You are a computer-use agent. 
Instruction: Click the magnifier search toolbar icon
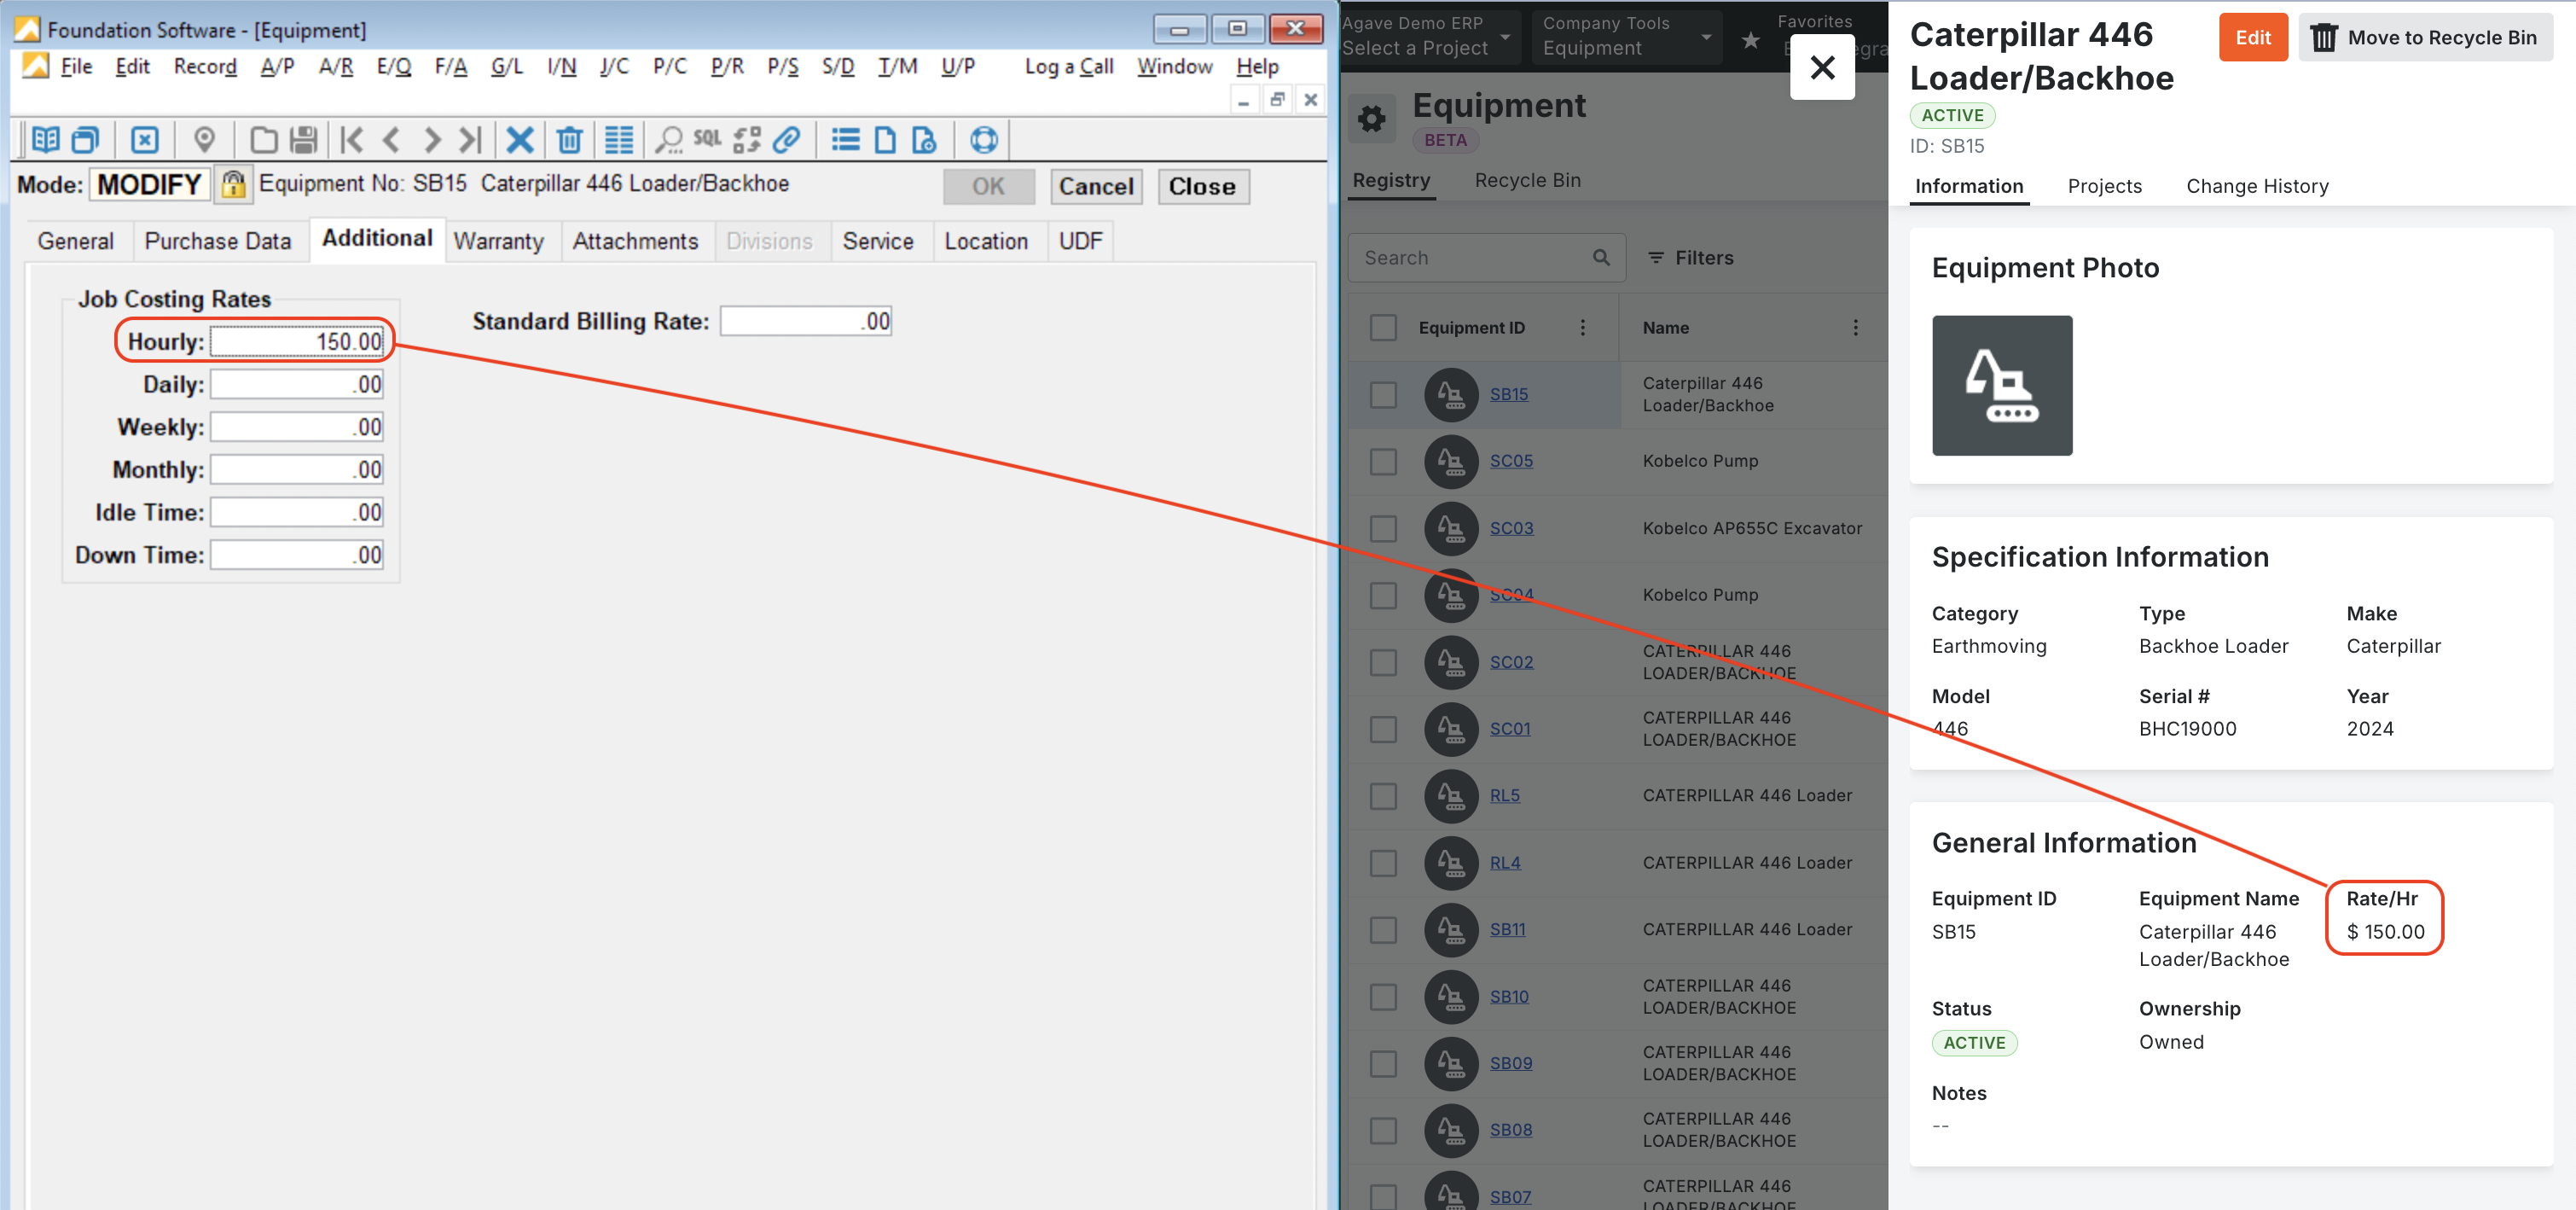pos(668,139)
